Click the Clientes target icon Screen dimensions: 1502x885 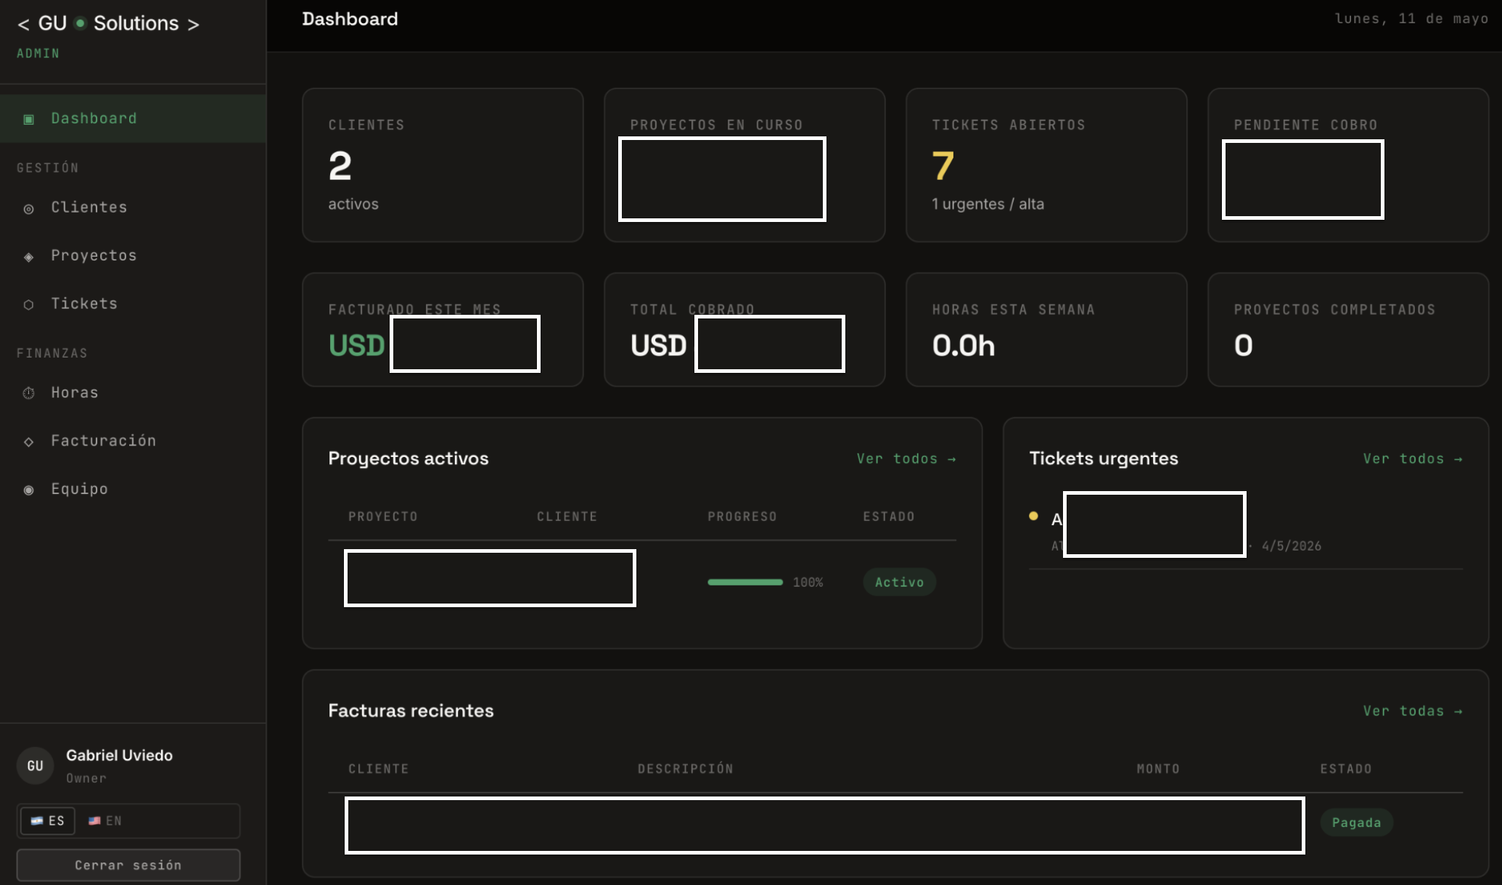click(29, 209)
